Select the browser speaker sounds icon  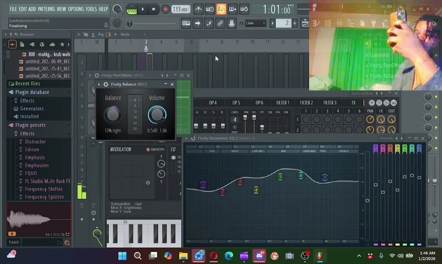click(x=32, y=44)
